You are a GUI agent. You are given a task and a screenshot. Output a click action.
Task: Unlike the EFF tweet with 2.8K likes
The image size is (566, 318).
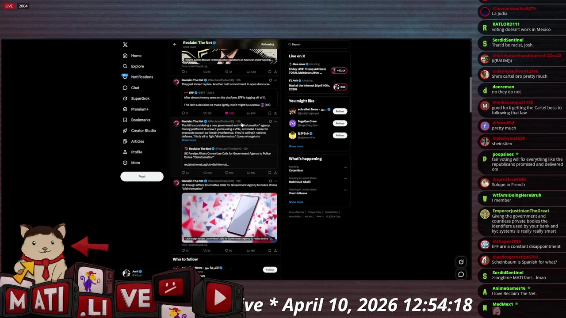(226, 113)
